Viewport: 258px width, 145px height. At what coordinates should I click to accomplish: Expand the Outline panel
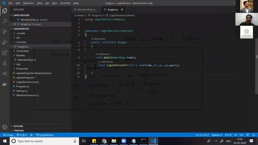tap(40, 126)
